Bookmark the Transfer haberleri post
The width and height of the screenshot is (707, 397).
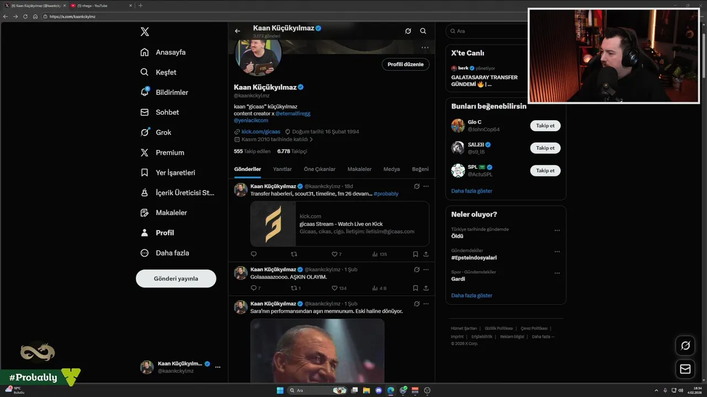click(415, 254)
